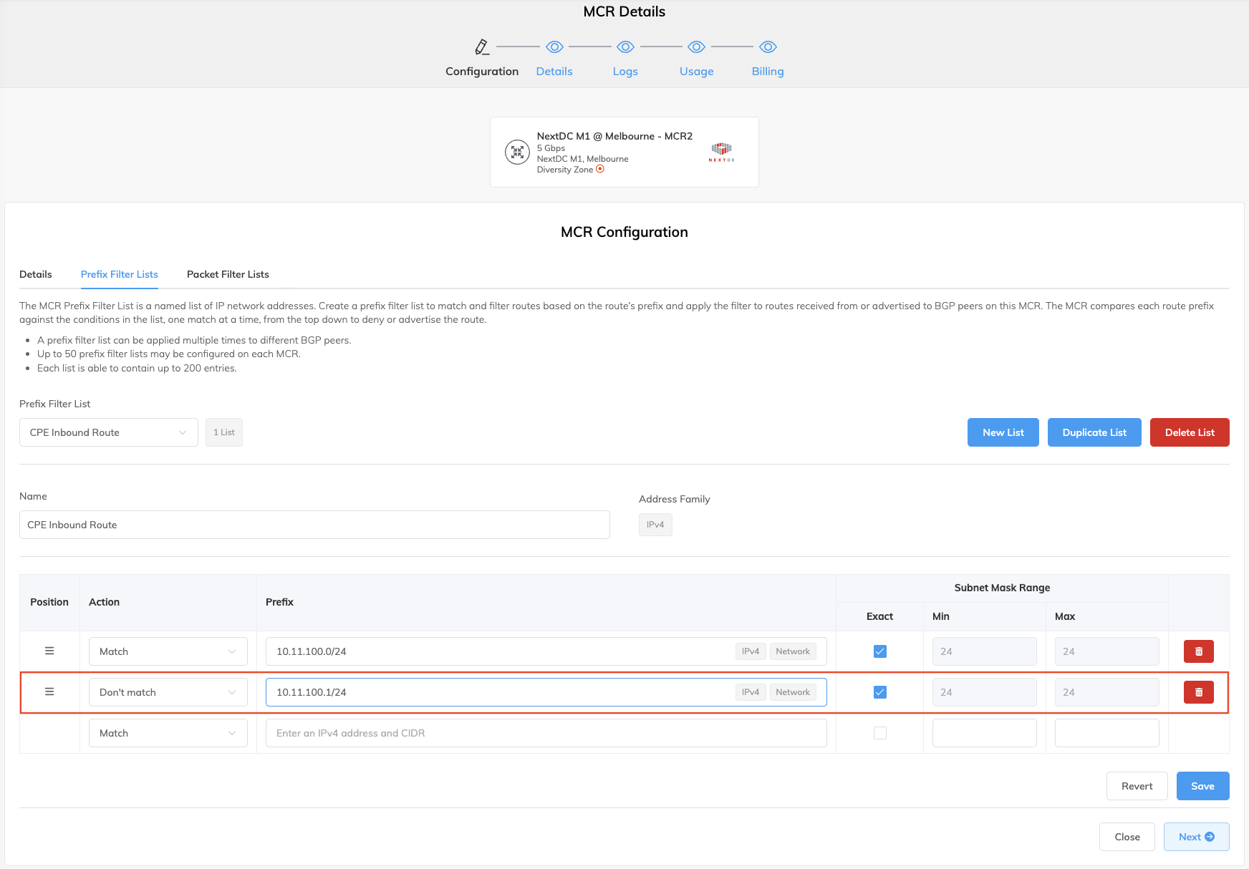Enable Exact on the empty prefix row
Viewport: 1249px width, 869px height.
(879, 732)
